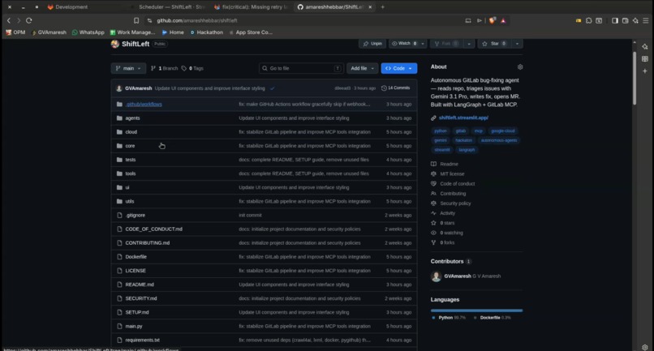
Task: Go forward in browser history
Action: click(x=19, y=20)
